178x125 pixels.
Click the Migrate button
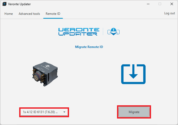(x=134, y=112)
